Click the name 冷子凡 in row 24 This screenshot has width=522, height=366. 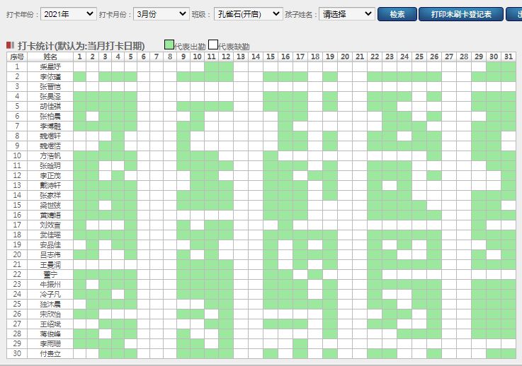click(50, 294)
